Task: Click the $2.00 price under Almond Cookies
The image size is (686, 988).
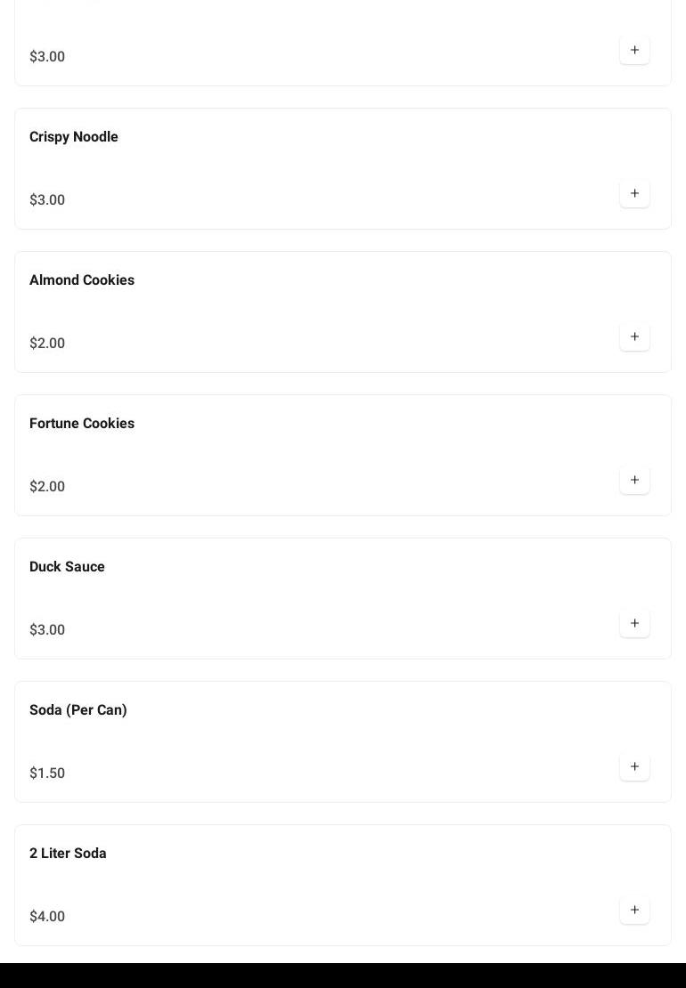Action: pyautogui.click(x=47, y=343)
